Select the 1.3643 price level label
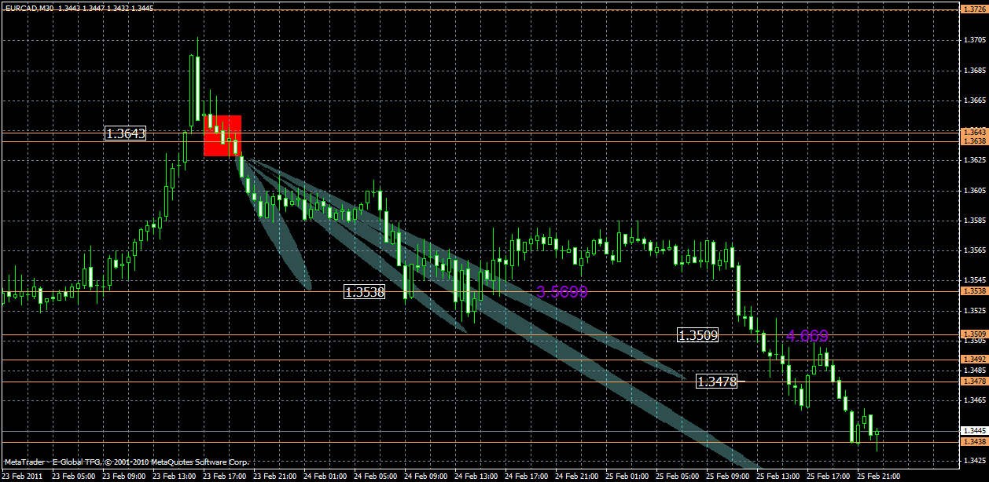The height and width of the screenshot is (482, 989). [126, 133]
